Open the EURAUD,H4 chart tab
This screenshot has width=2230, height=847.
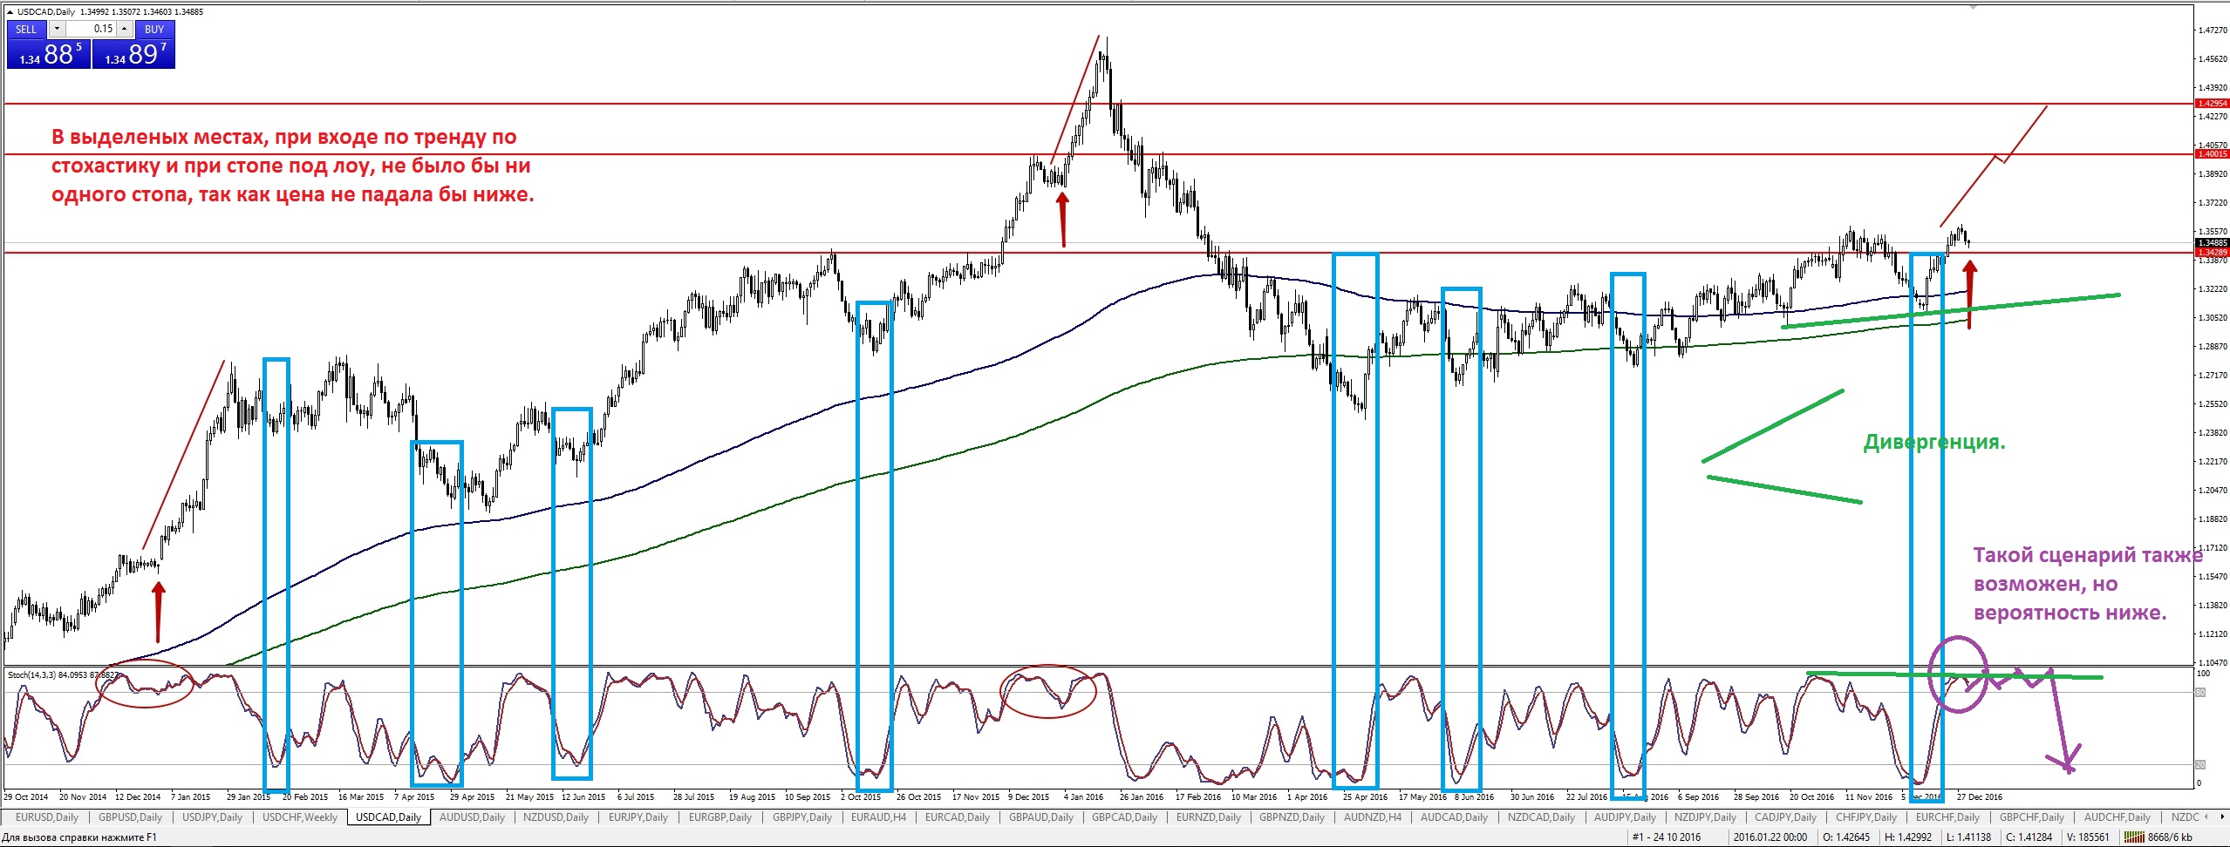[878, 817]
